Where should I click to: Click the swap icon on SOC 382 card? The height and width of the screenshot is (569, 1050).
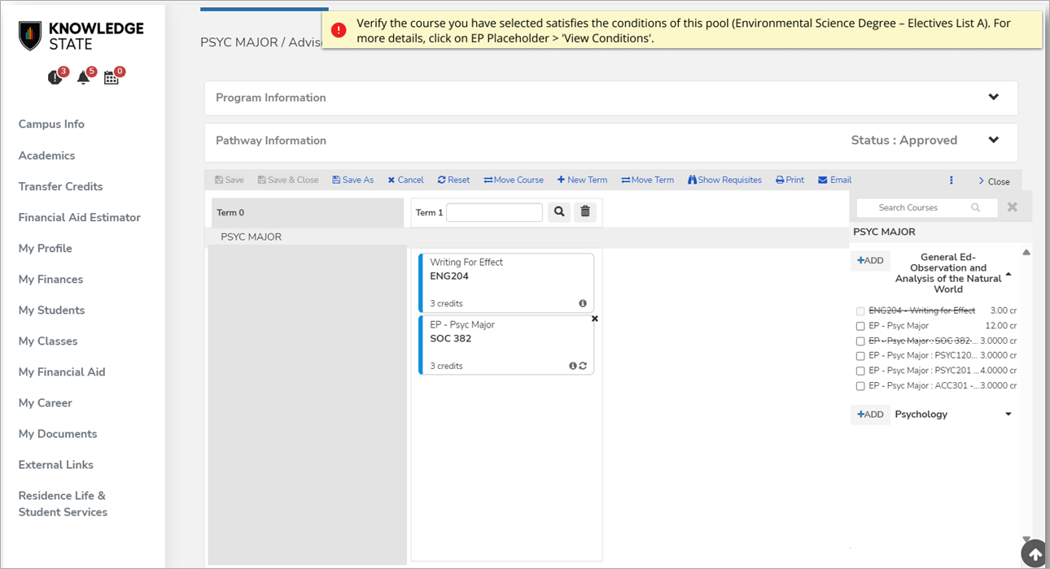pyautogui.click(x=584, y=366)
